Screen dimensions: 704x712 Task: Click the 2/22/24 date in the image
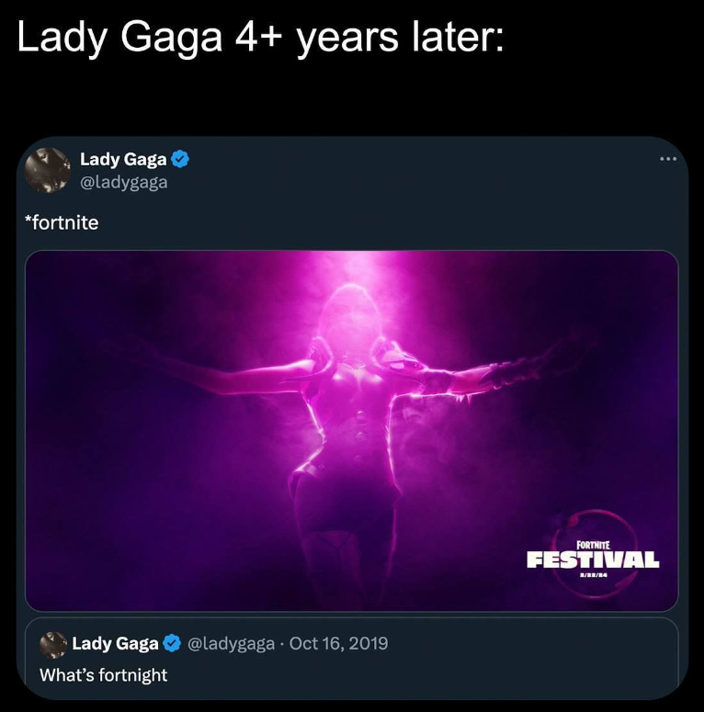[593, 575]
